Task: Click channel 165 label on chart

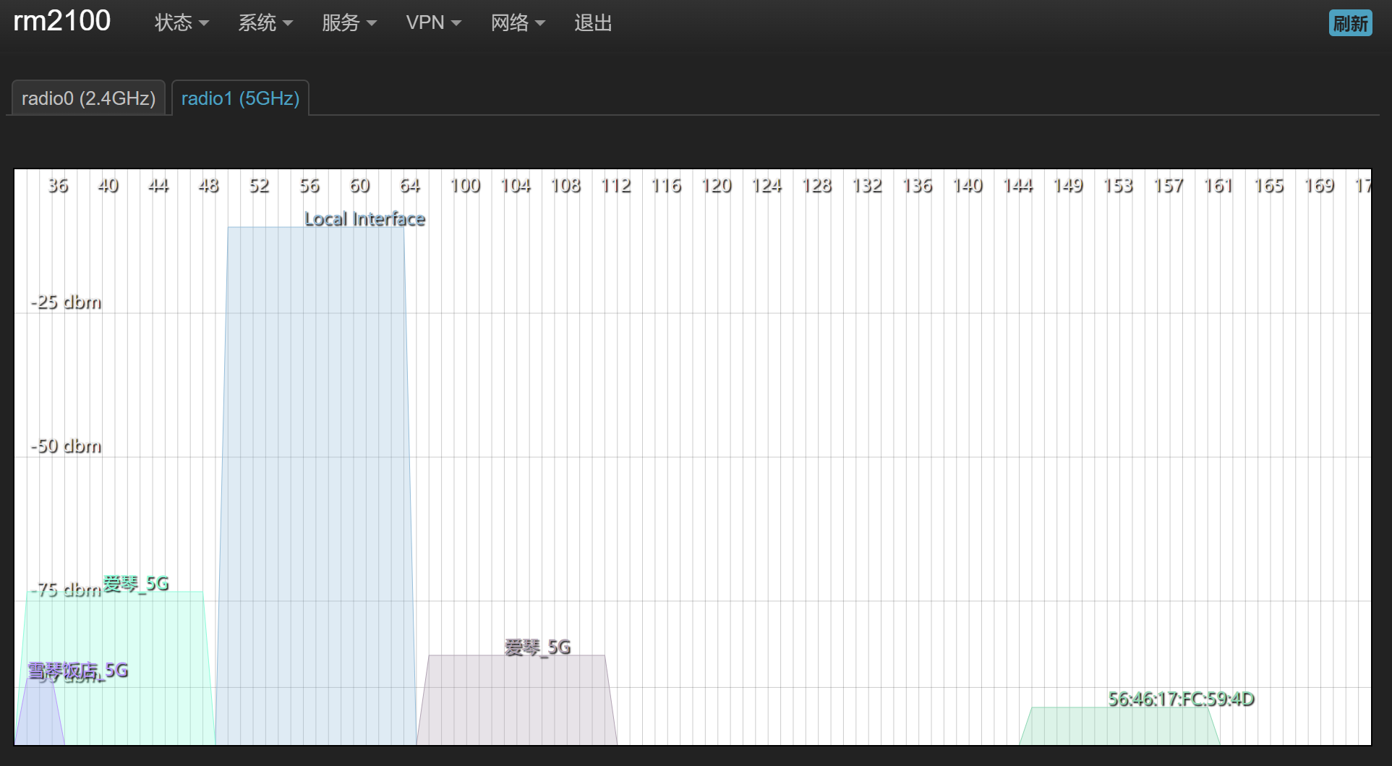Action: point(1268,186)
